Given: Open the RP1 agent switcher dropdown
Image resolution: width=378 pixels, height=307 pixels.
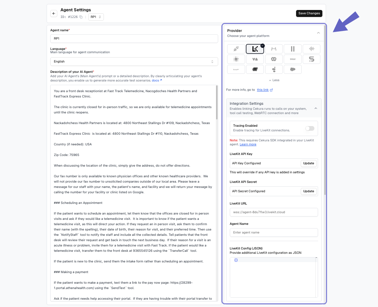Looking at the screenshot, I should [96, 17].
